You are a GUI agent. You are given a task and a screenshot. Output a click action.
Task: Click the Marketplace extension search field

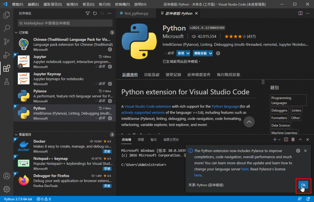65,23
